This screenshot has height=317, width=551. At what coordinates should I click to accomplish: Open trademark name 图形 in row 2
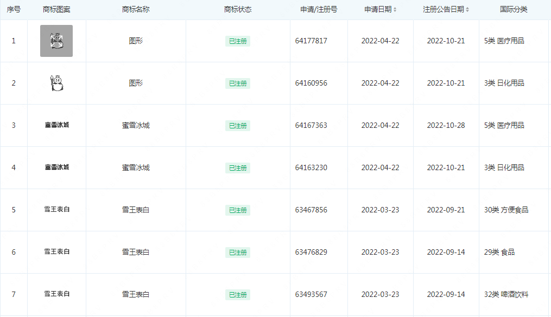coord(136,83)
